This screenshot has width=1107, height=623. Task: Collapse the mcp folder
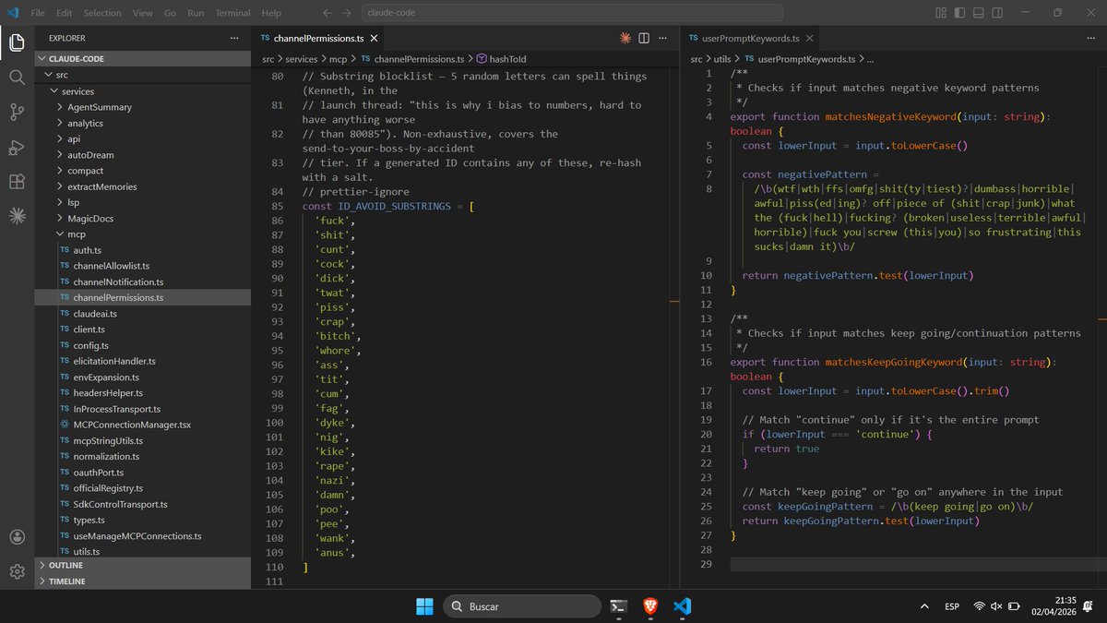143,234
